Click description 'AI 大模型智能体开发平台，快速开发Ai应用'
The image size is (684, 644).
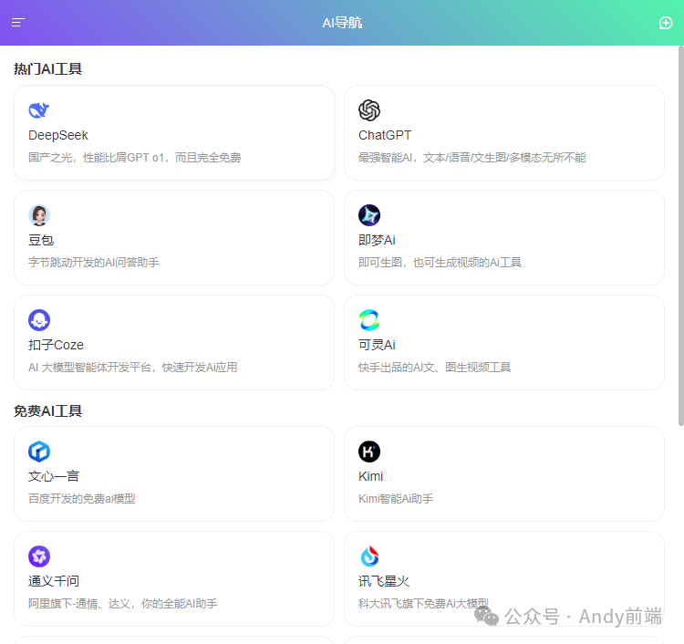pyautogui.click(x=132, y=368)
